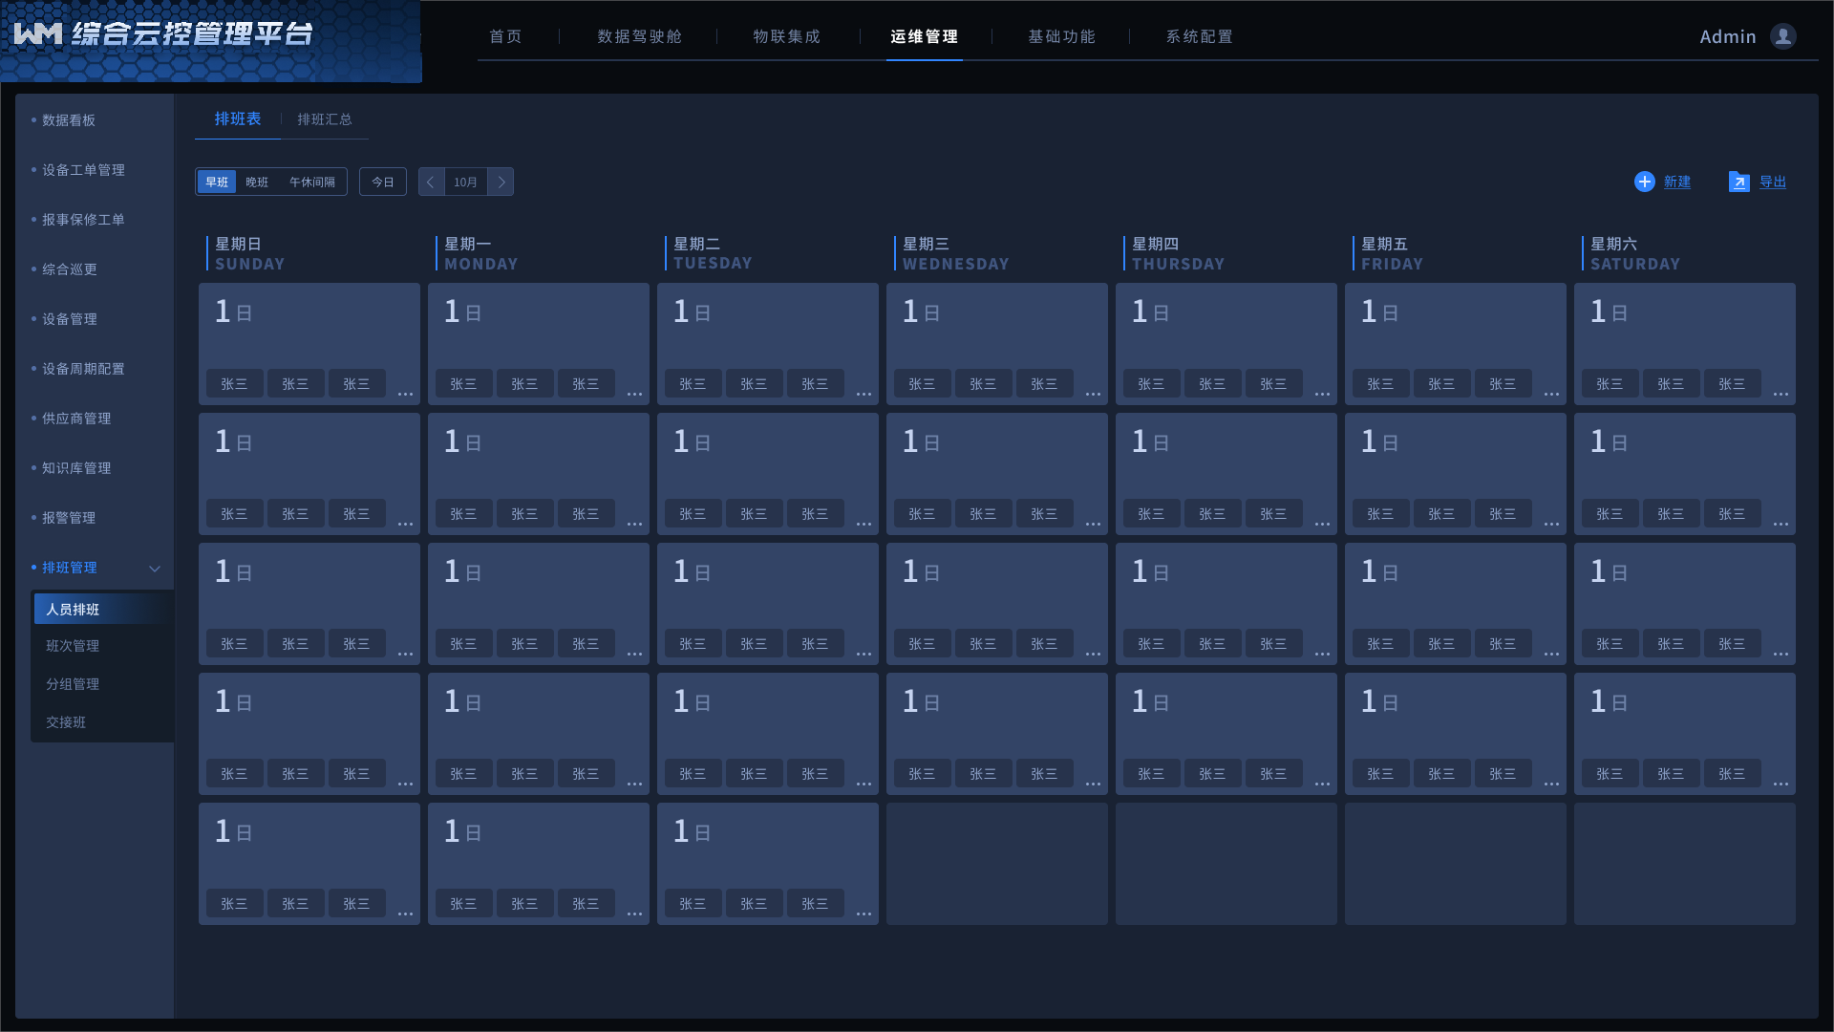Open the 10月 month selector
This screenshot has height=1032, width=1834.
click(465, 182)
